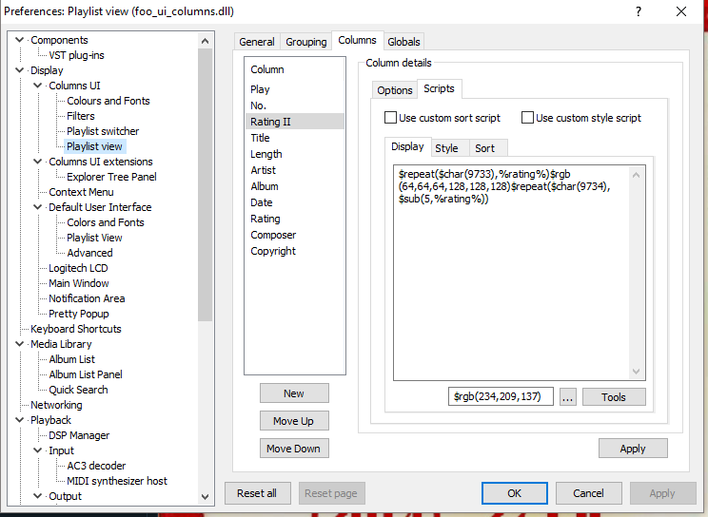Click the ellipsis color picker button

(568, 396)
